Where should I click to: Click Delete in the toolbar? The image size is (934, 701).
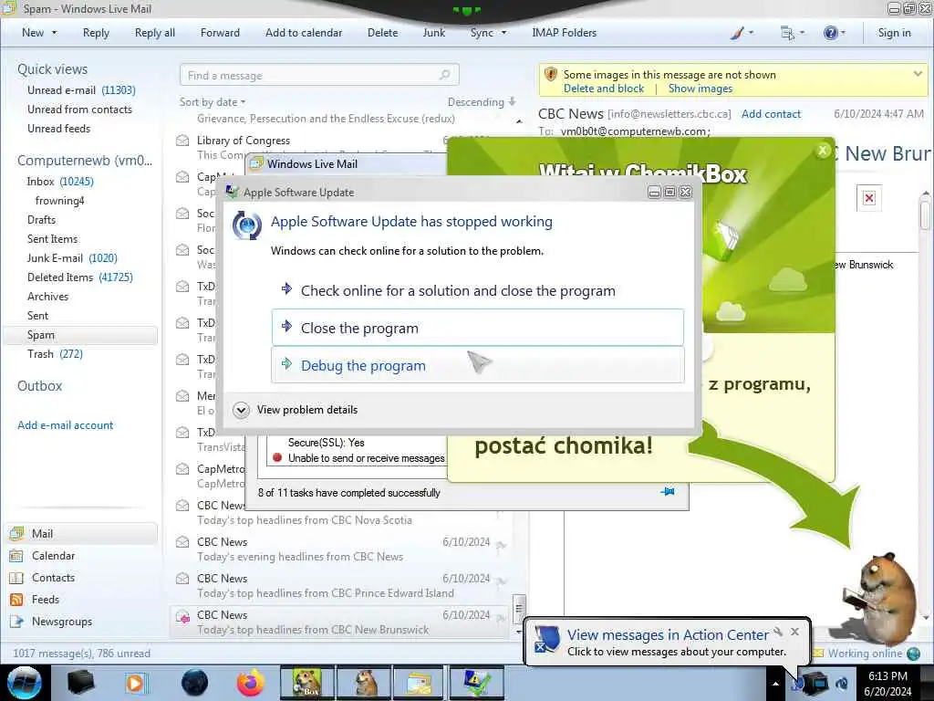point(382,33)
